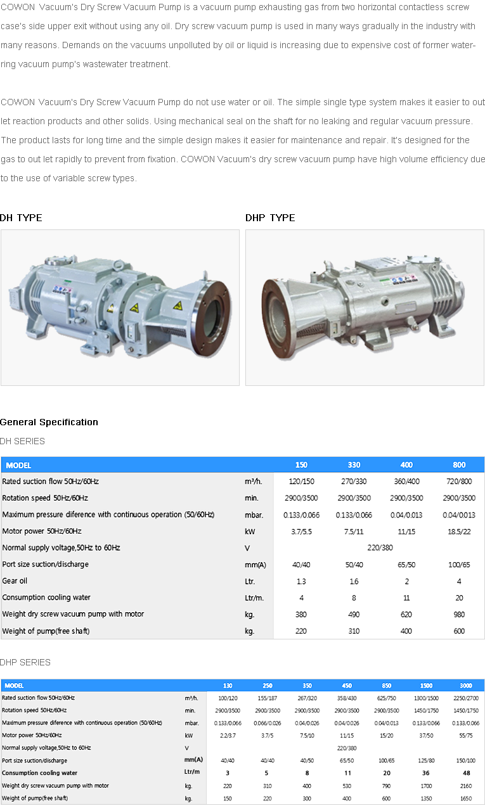Click the Gear oil row label
Image resolution: width=485 pixels, height=808 pixels.
pos(15,581)
